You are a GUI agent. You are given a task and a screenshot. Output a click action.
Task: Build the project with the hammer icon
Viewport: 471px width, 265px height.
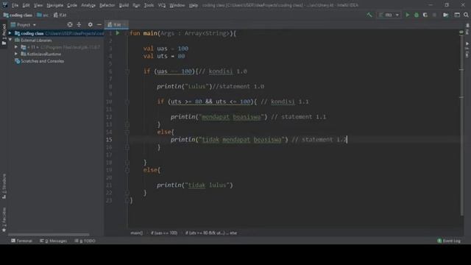point(369,15)
